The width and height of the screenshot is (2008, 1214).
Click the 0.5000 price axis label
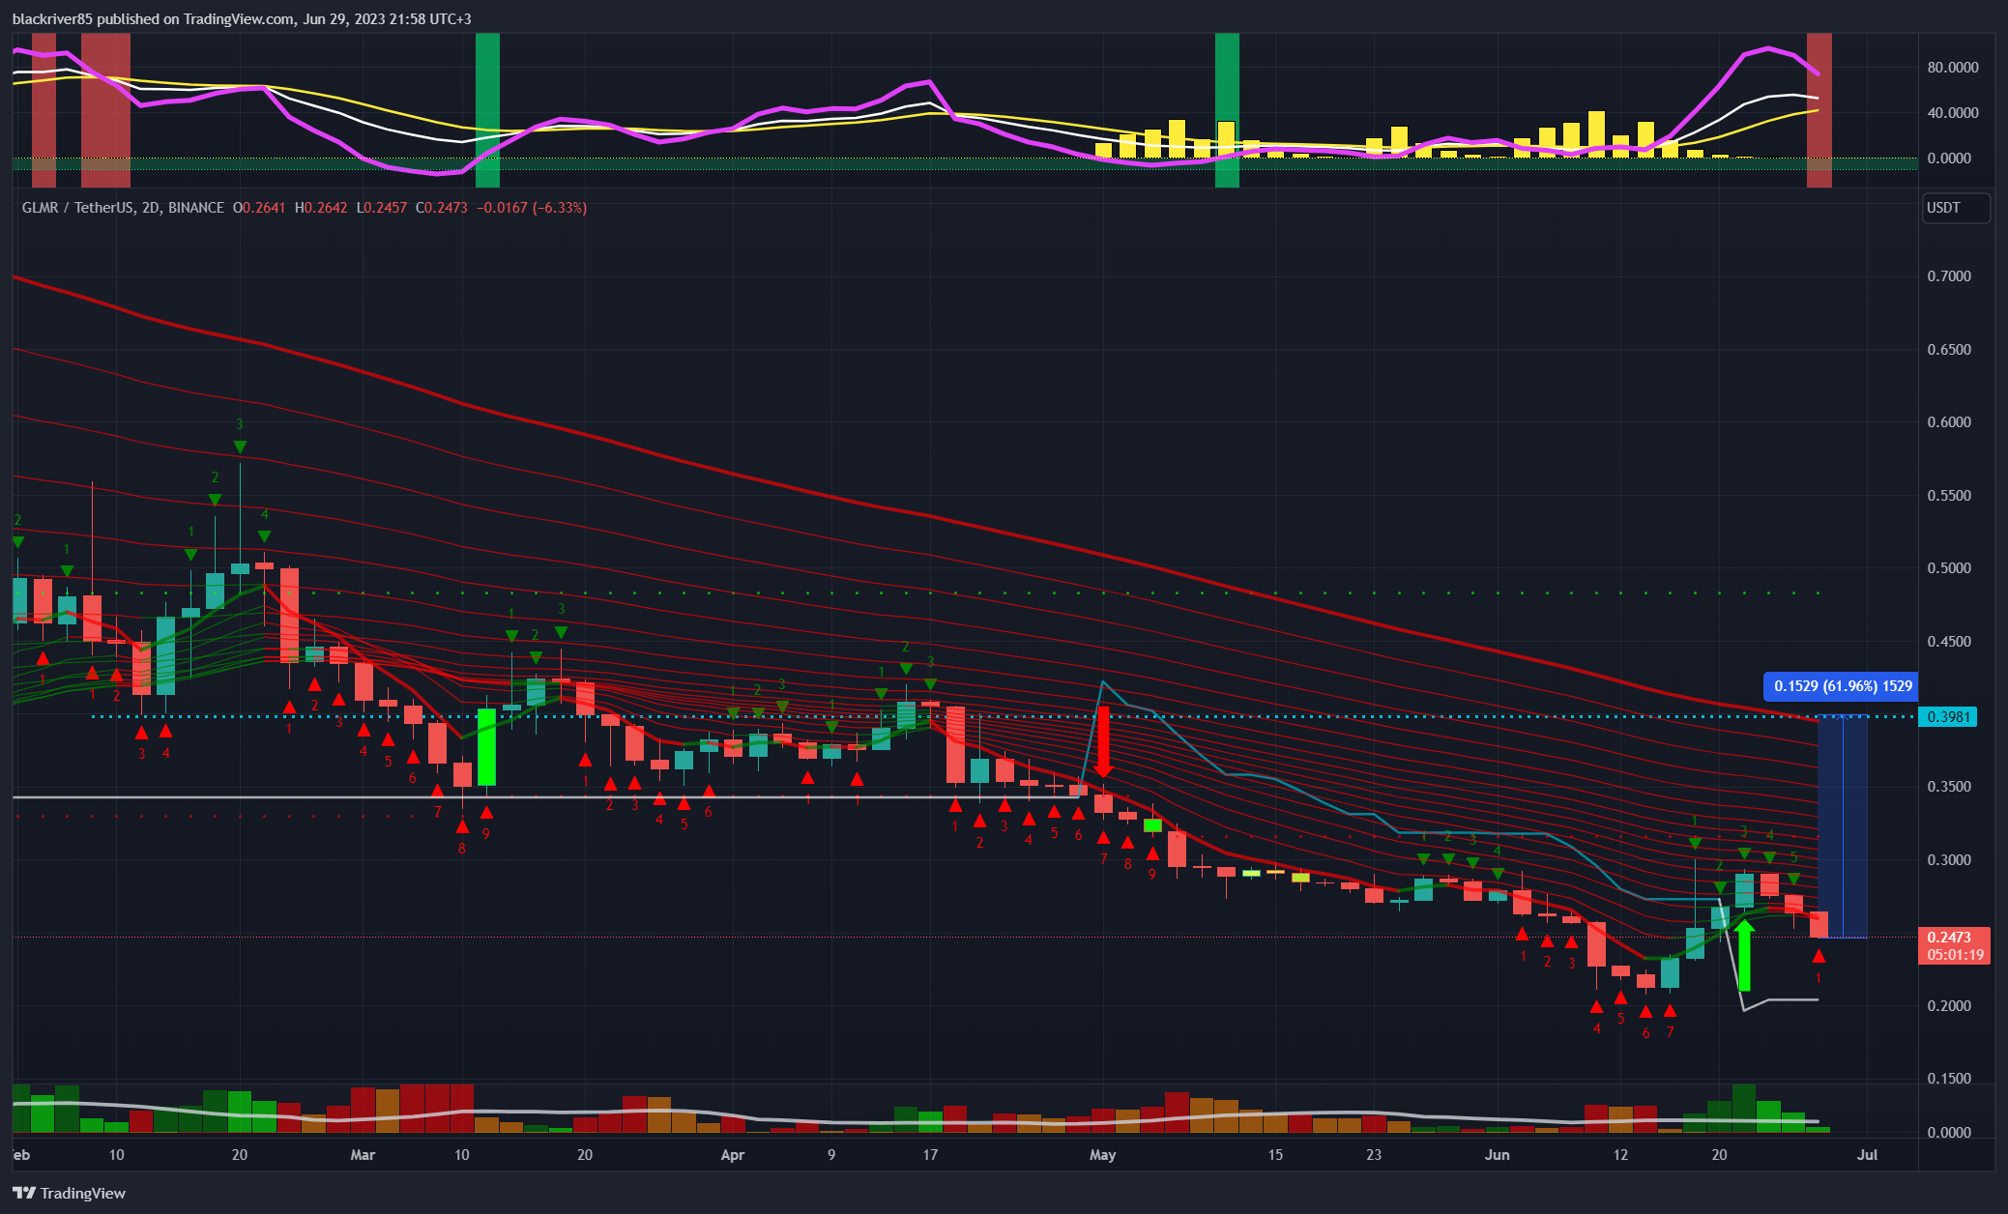tap(1949, 568)
